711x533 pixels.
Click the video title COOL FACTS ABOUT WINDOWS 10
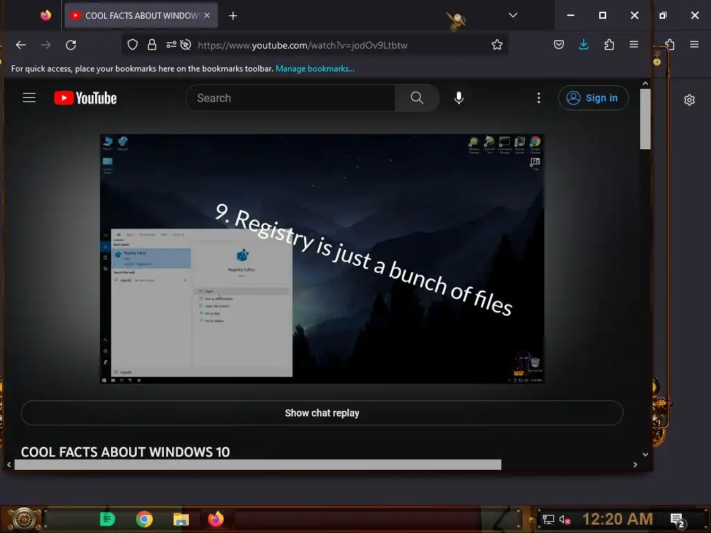click(125, 452)
